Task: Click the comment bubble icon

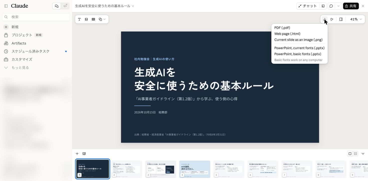Action: click(x=331, y=6)
